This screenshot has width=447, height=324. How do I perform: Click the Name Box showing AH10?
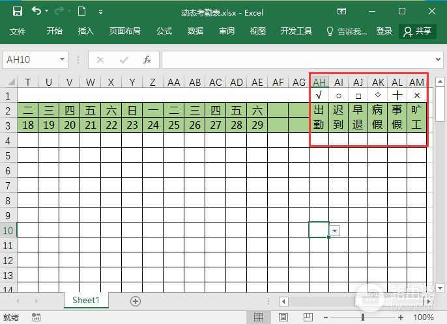(31, 60)
